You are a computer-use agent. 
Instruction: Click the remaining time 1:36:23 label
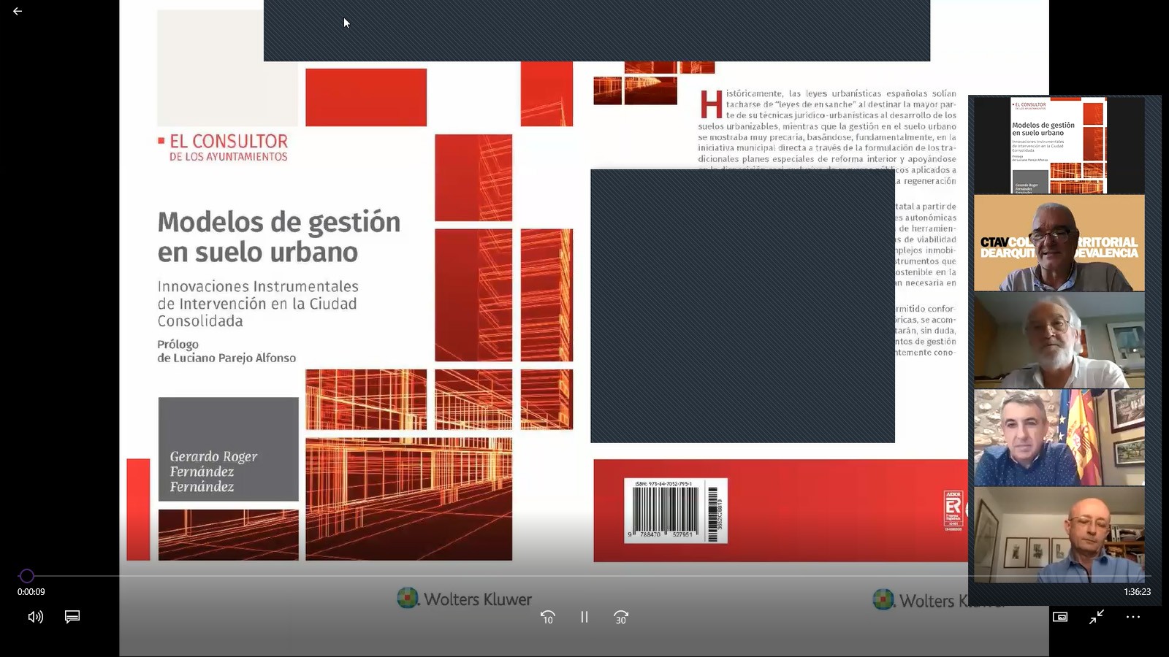coord(1137,592)
